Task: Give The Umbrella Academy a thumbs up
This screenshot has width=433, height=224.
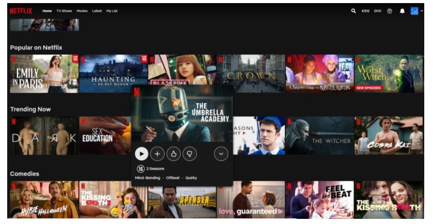Action: tap(174, 154)
